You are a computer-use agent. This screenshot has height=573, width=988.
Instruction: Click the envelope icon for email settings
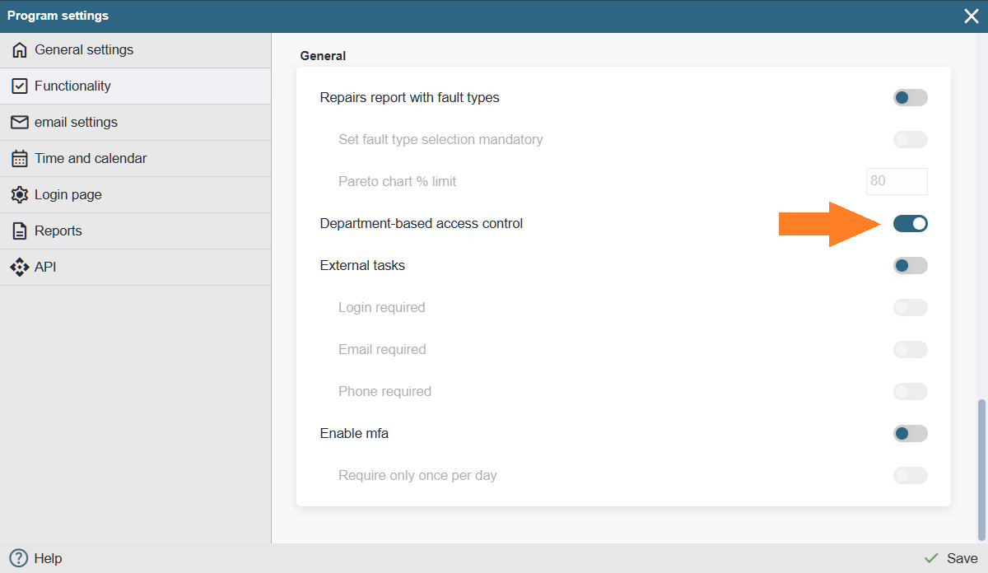[x=20, y=123]
